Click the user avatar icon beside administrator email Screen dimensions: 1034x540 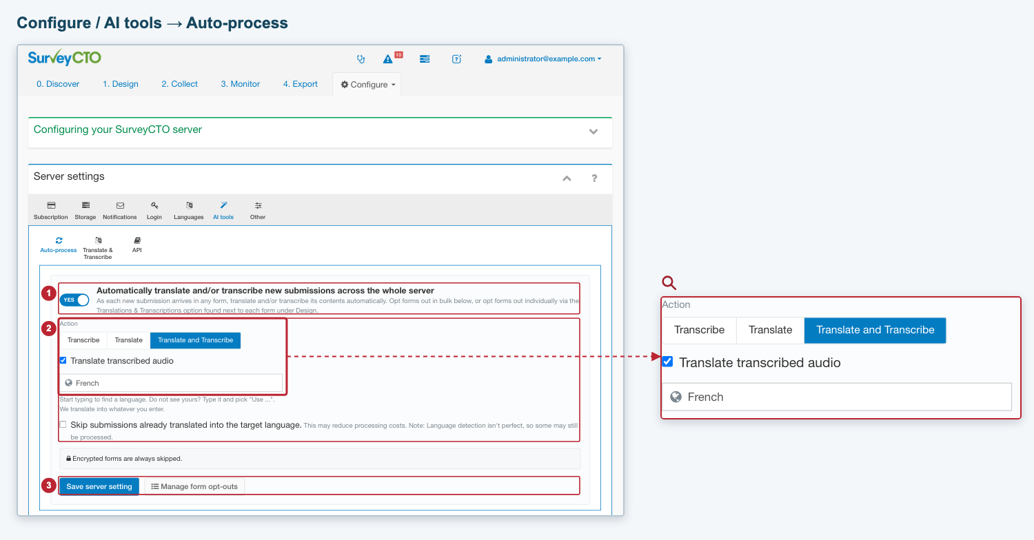(489, 59)
